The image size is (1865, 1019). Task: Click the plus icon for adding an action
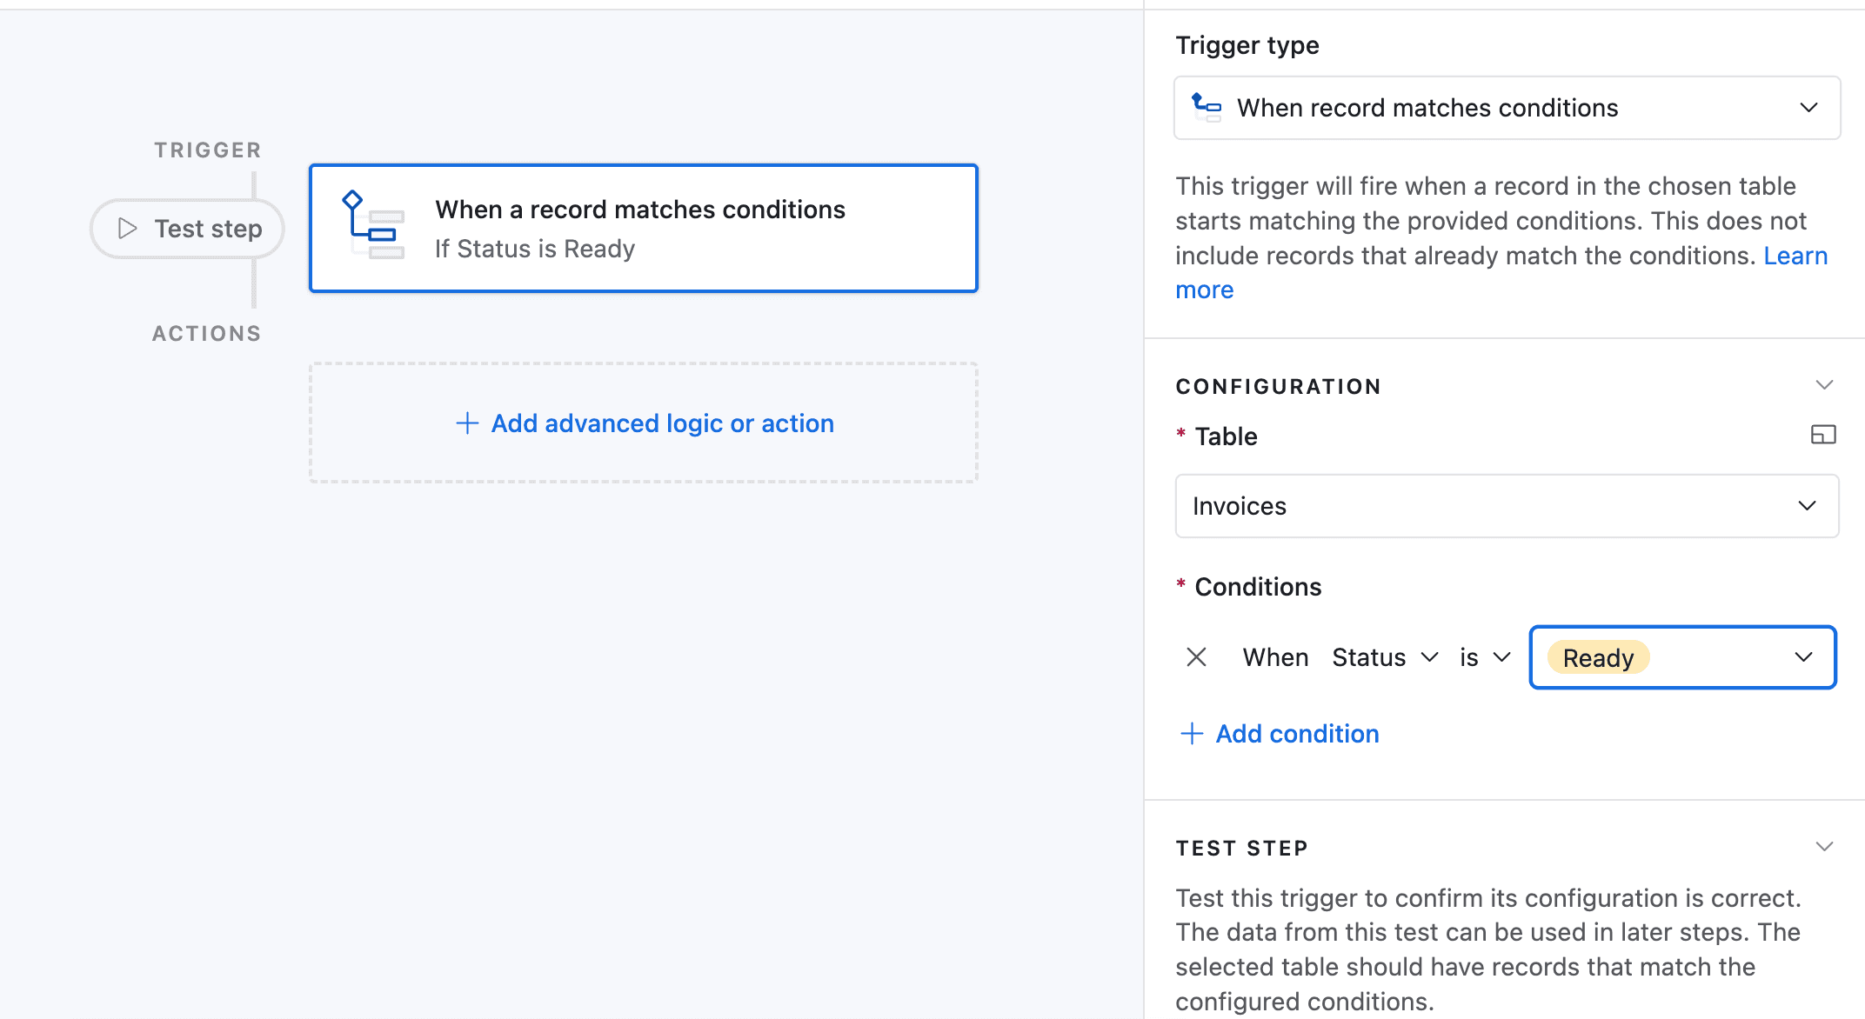(467, 423)
